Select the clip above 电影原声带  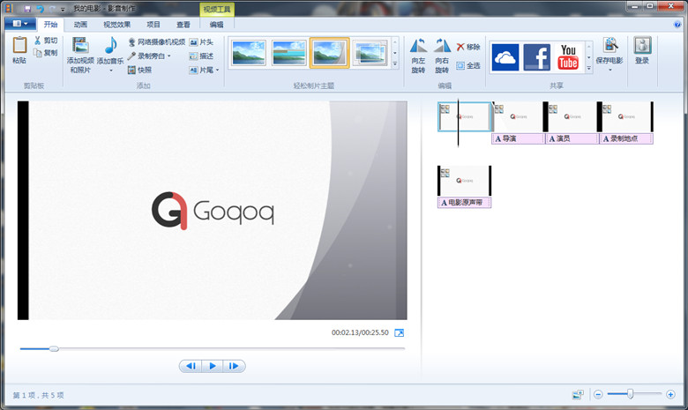tap(464, 181)
